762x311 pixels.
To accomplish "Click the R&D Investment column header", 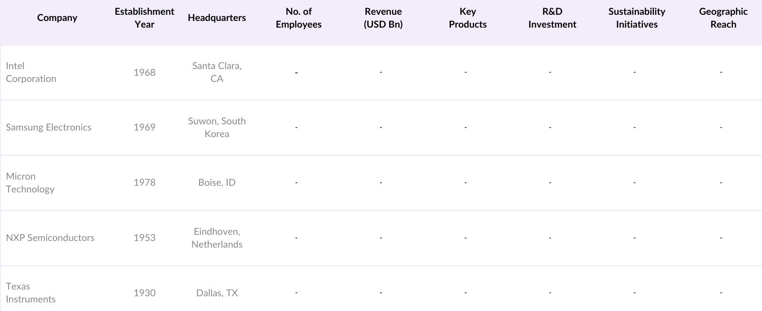I will click(x=552, y=18).
